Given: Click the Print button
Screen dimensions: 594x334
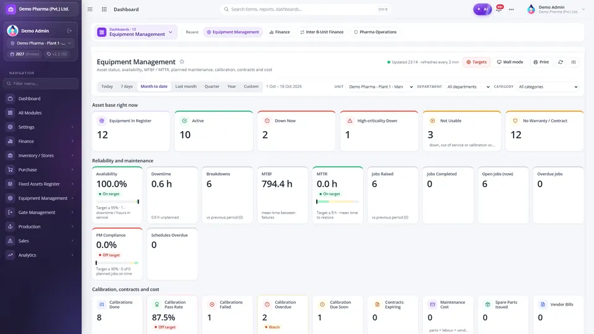Looking at the screenshot, I should pyautogui.click(x=541, y=62).
